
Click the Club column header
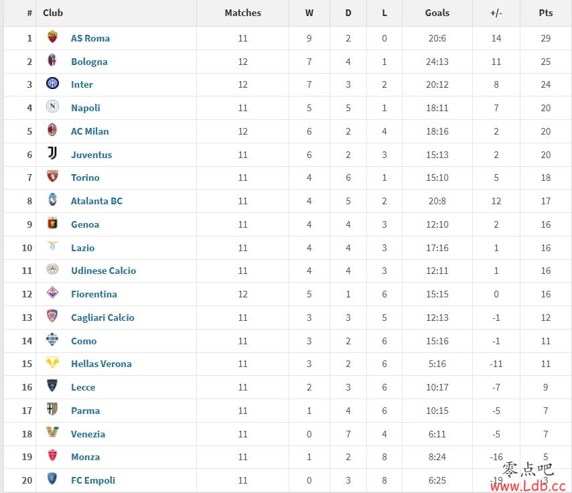pos(53,13)
